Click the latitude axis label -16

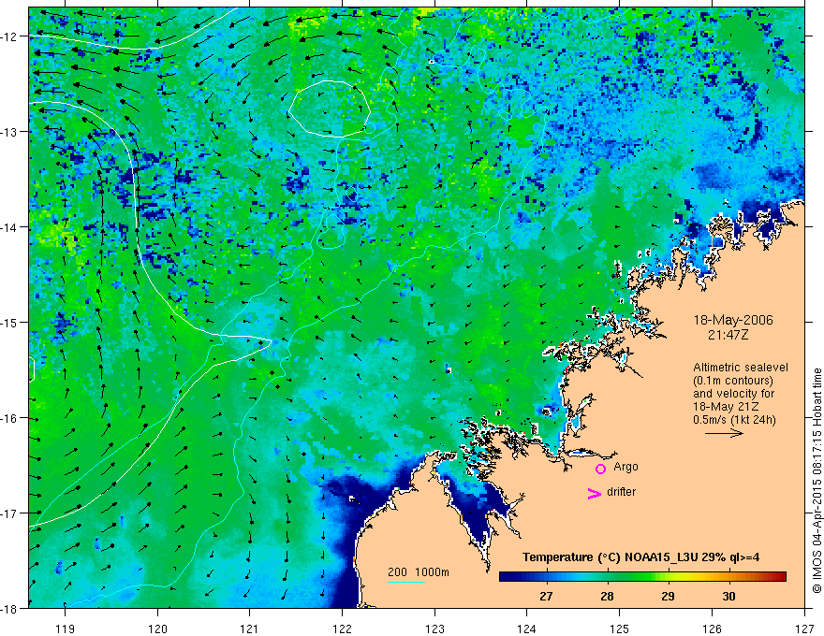coord(9,418)
